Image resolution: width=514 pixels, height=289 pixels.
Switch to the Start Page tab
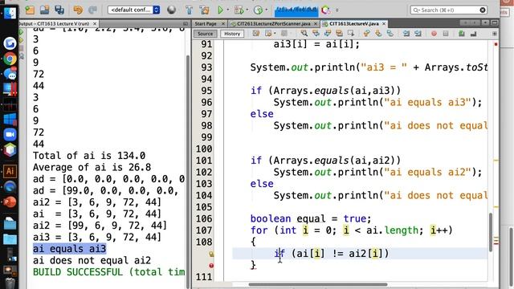coord(206,23)
